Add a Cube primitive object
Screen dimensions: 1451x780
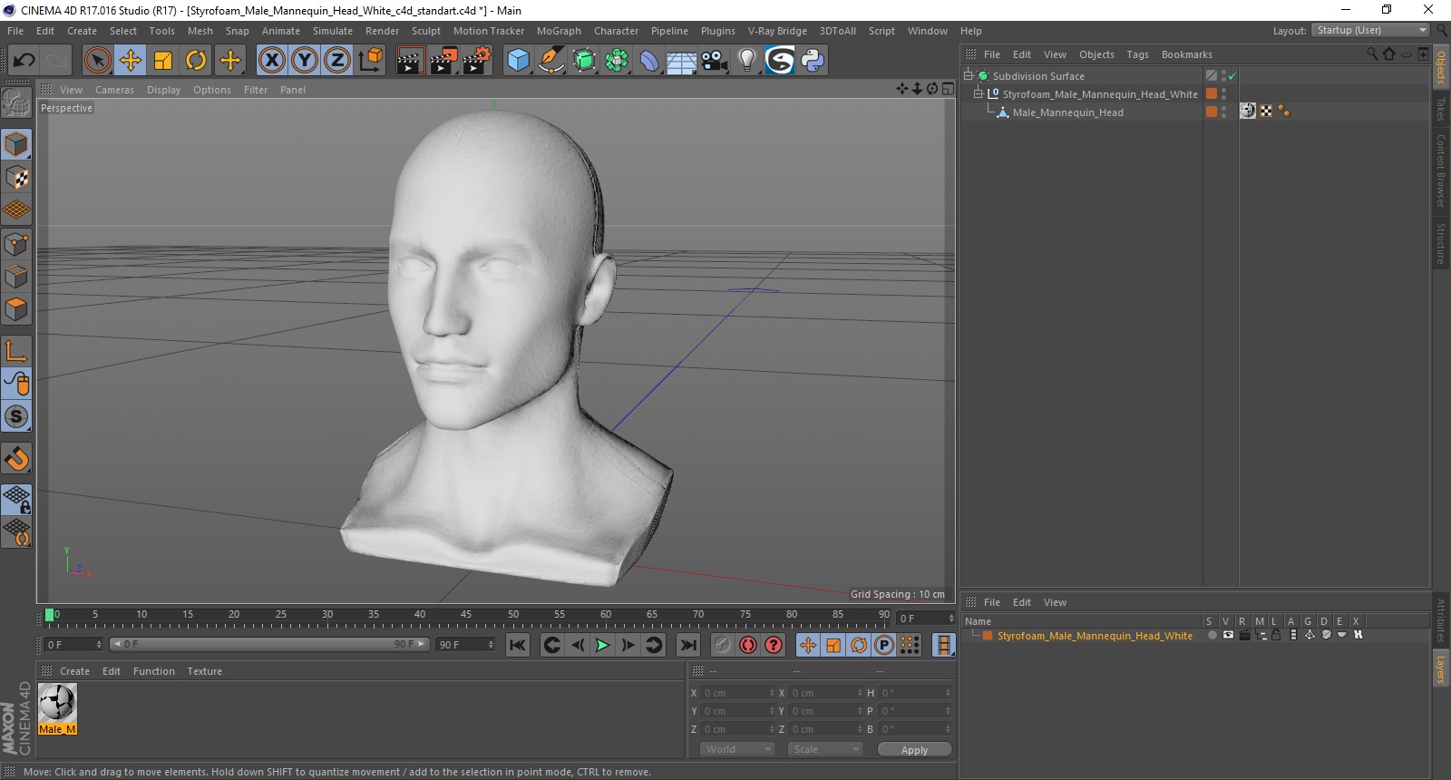(518, 60)
